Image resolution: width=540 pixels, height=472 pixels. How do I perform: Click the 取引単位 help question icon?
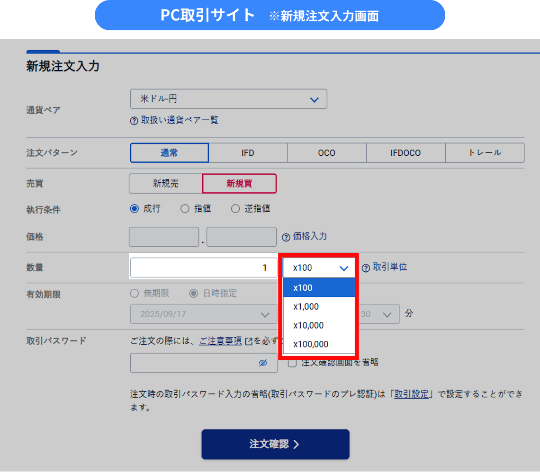[366, 268]
